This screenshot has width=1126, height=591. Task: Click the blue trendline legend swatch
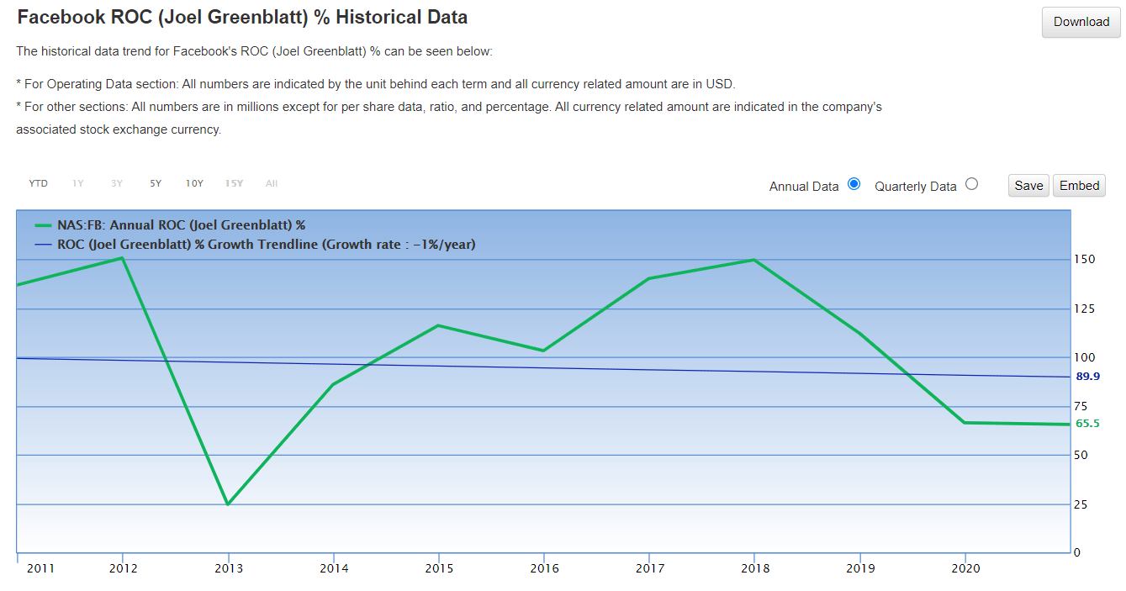(x=43, y=245)
